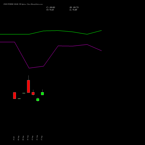
Task: Select the open value O: 9.45
Action: pyautogui.click(x=50, y=10)
